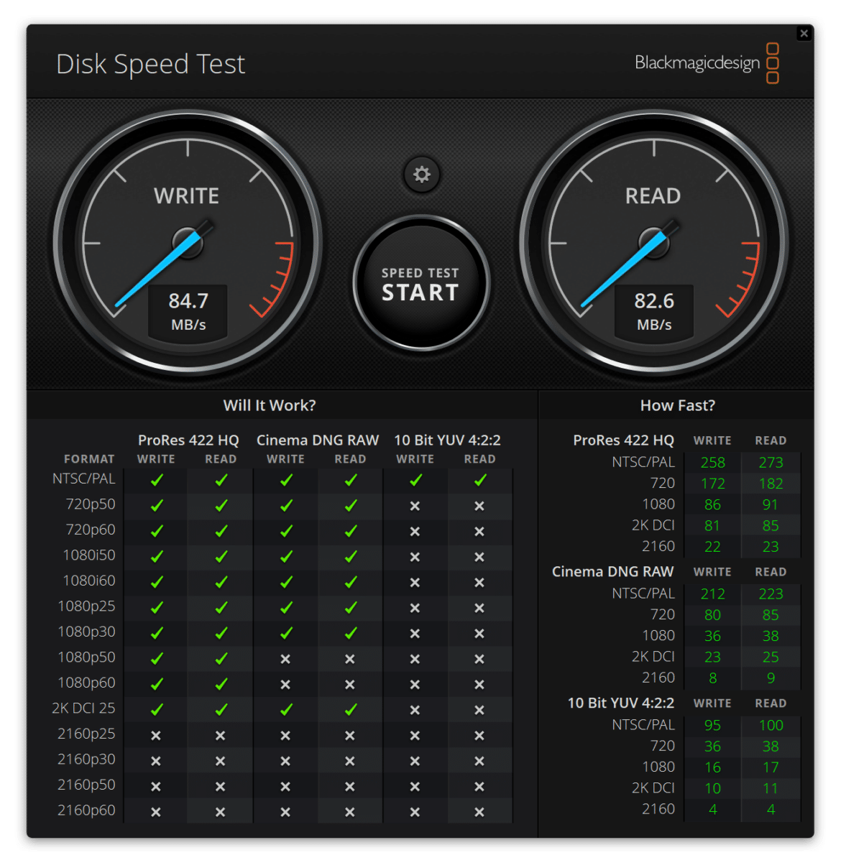Click 10 Bit YUV 4:2:2 heading in Will It Work
The image size is (841, 868).
(x=447, y=440)
